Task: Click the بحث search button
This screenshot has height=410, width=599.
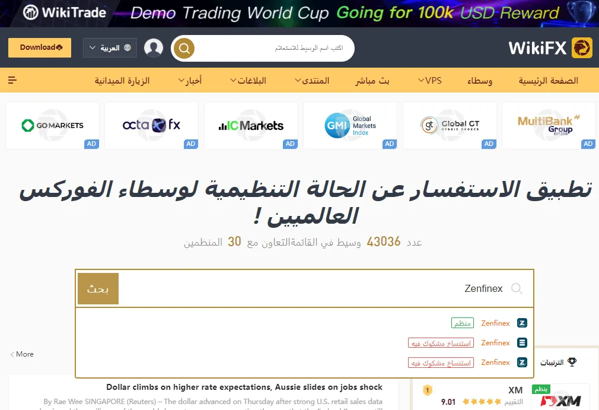Action: 98,288
